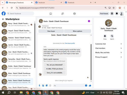The height and width of the screenshot is (95, 127).
Task: Mute the Karla conversation
Action: point(105,36)
